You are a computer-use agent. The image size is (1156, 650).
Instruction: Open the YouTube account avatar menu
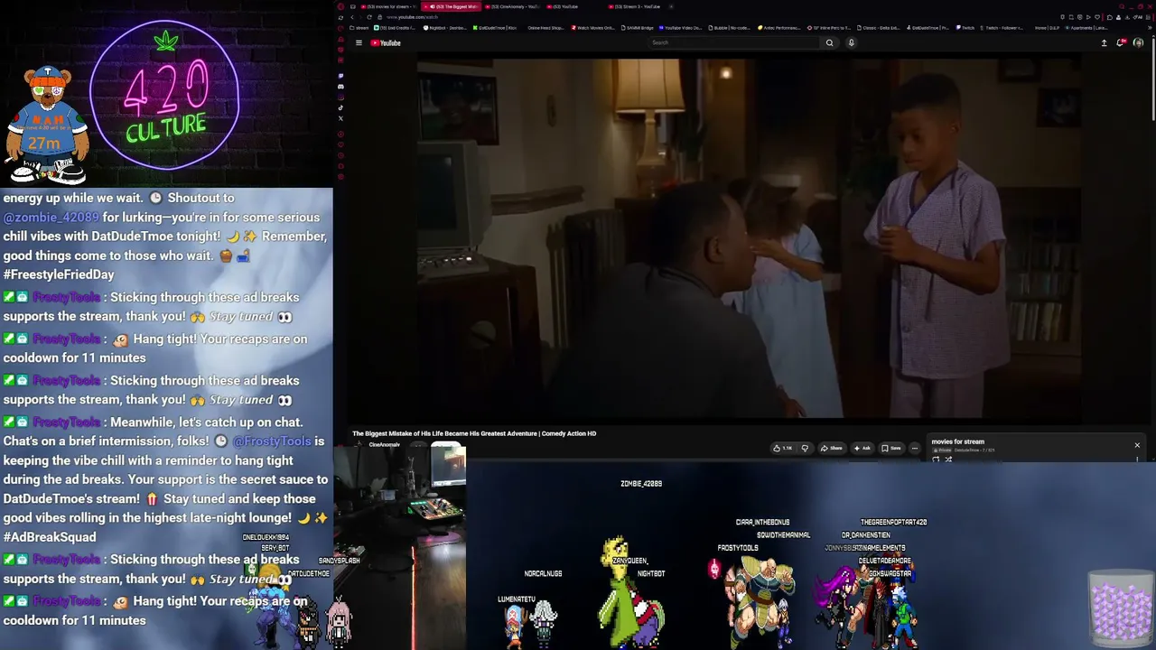pos(1138,42)
